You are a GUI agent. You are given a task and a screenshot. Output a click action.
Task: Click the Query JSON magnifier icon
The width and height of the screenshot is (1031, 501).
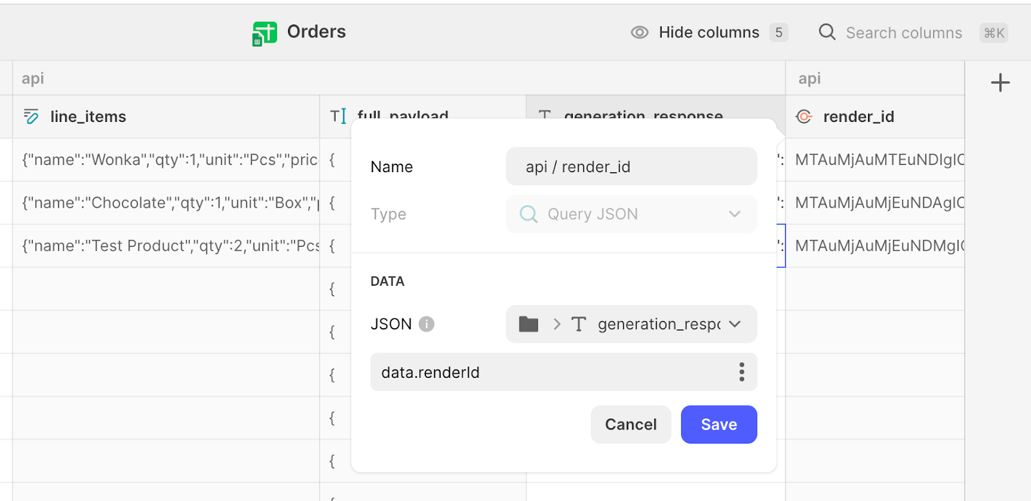(x=528, y=214)
